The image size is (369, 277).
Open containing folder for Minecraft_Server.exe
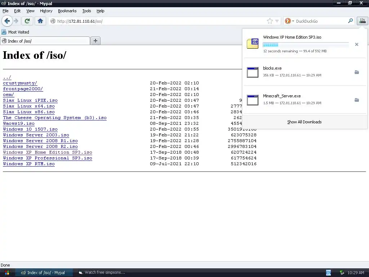point(357,100)
